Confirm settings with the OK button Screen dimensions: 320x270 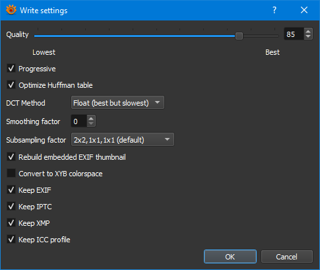pos(230,257)
